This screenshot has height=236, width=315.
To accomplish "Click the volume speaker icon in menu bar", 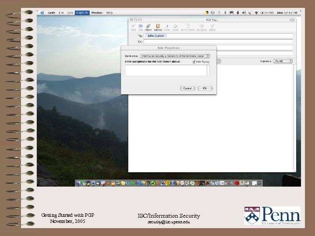I will [x=244, y=13].
